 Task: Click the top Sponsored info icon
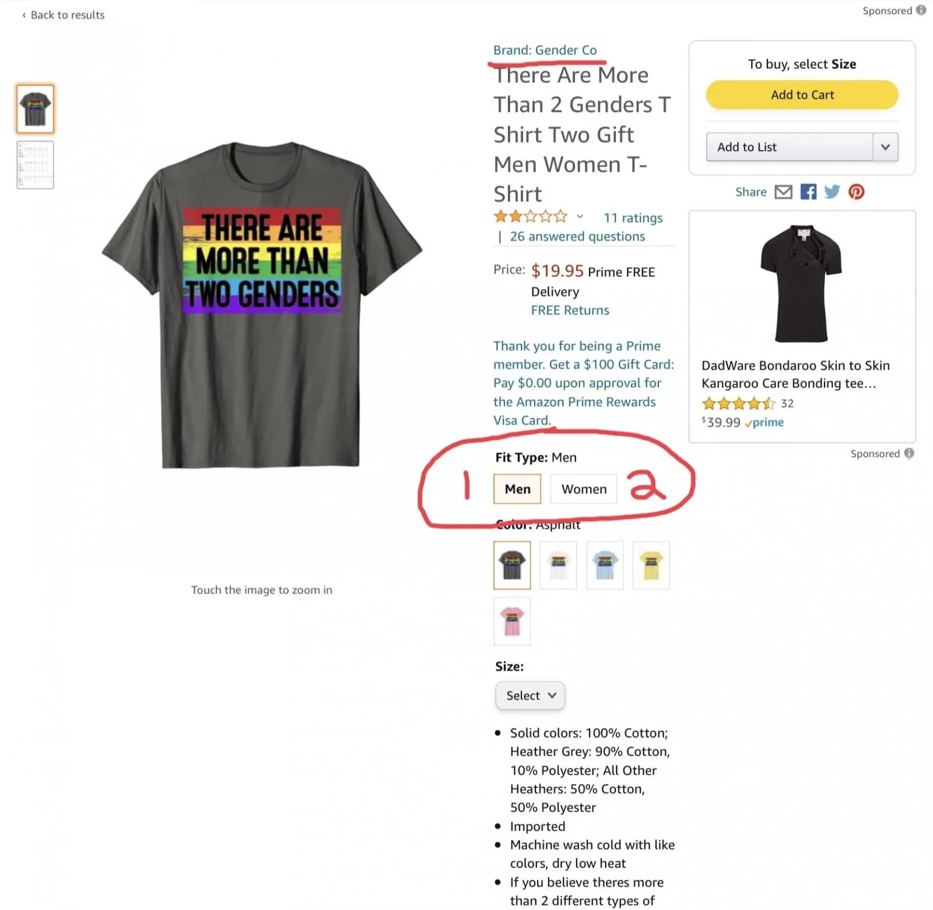click(x=921, y=10)
